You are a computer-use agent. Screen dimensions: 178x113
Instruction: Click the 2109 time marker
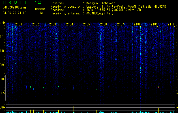pyautogui.click(x=154, y=24)
